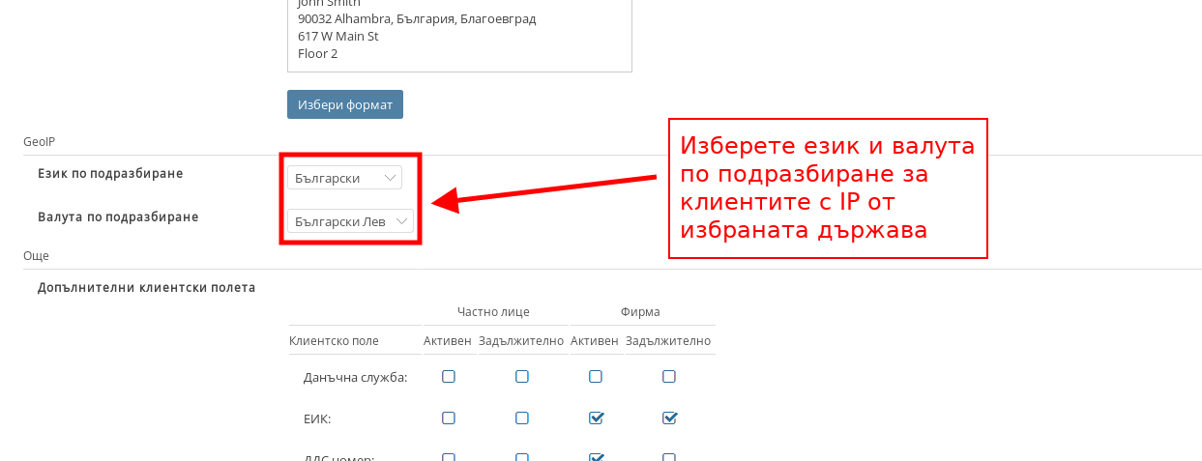
Task: Enable Данъчна служба Активен for Частно лице
Action: [449, 377]
